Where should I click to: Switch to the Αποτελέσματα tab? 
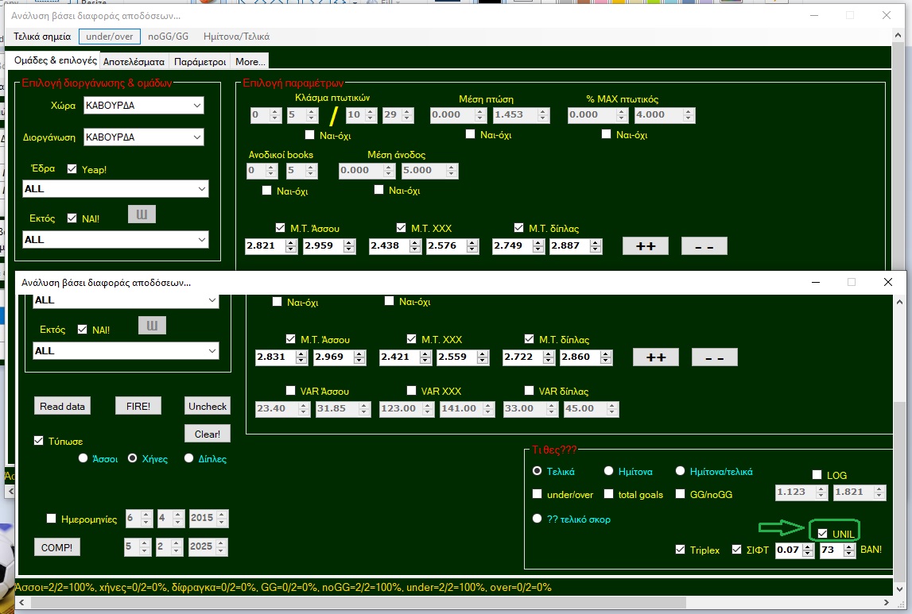pos(134,61)
